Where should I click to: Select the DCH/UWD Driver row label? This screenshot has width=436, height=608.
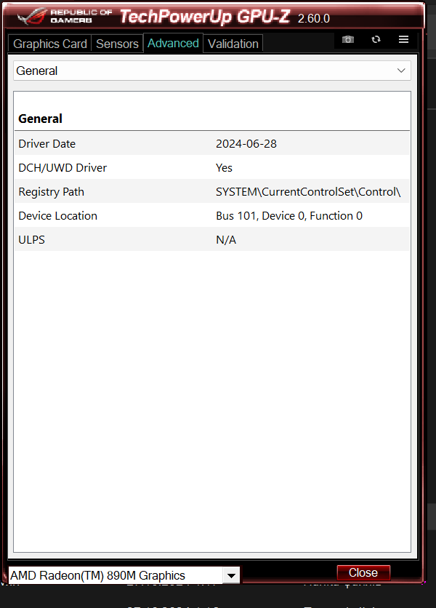coord(62,168)
